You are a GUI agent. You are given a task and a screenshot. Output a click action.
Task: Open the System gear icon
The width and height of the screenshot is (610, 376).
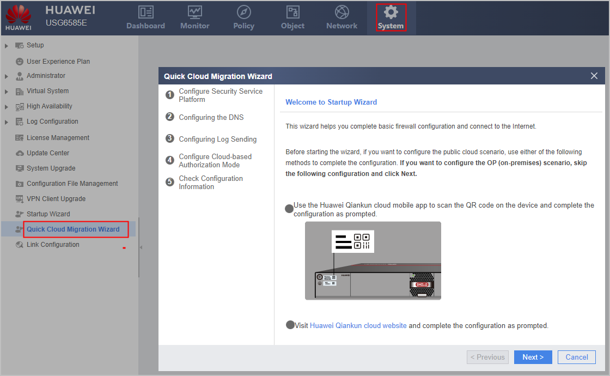point(391,12)
